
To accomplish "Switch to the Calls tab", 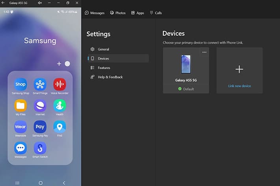I will point(156,13).
